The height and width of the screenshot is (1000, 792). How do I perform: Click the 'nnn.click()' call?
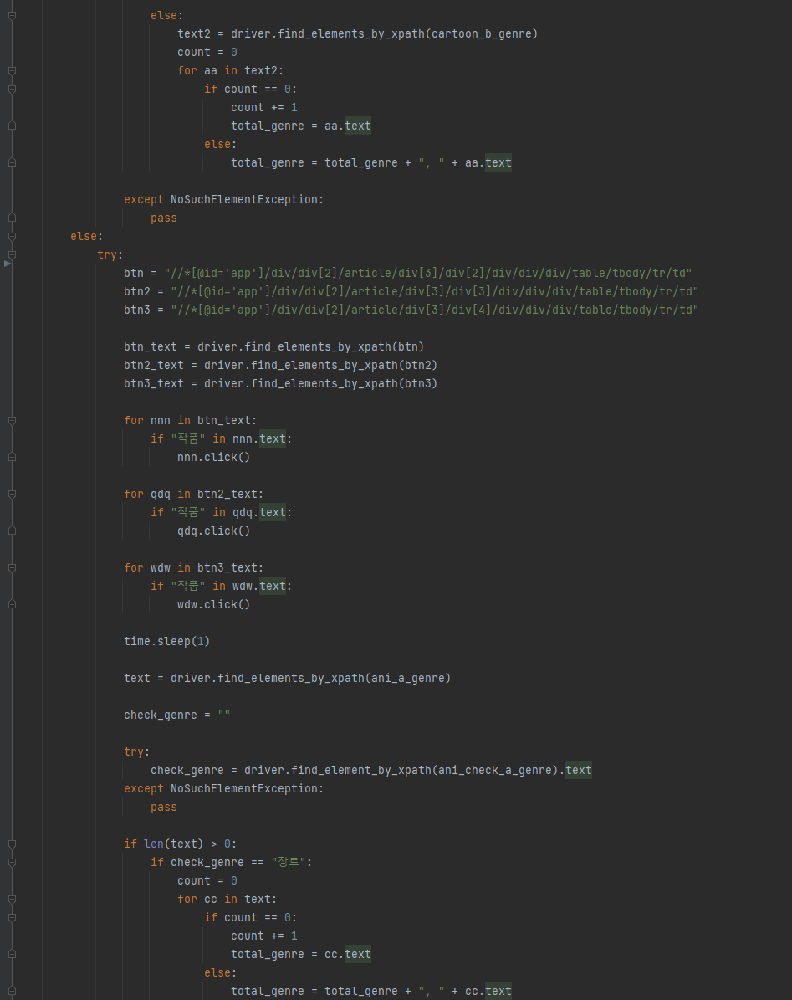point(213,457)
